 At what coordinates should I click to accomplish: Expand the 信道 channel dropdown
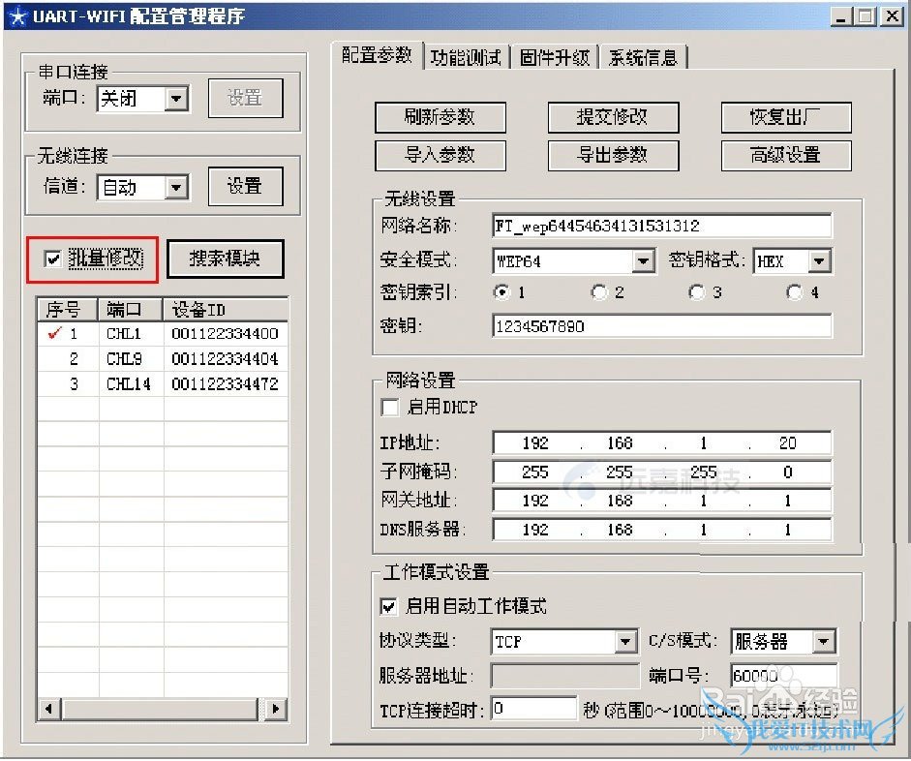(x=175, y=188)
